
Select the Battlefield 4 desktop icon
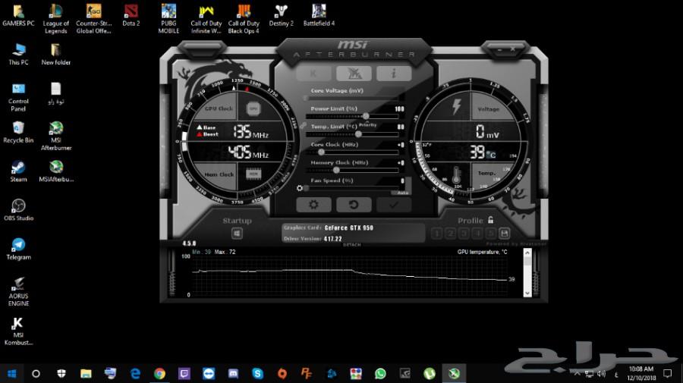319,15
